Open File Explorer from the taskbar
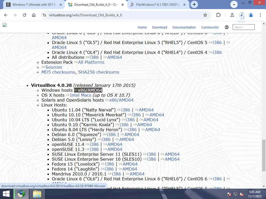This screenshot has height=199, width=266. (x=37, y=194)
